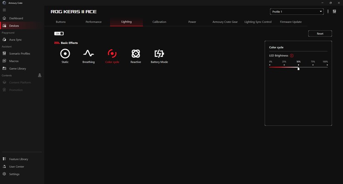Click the ROG KERIS II ACE title
The height and width of the screenshot is (184, 343).
73,12
